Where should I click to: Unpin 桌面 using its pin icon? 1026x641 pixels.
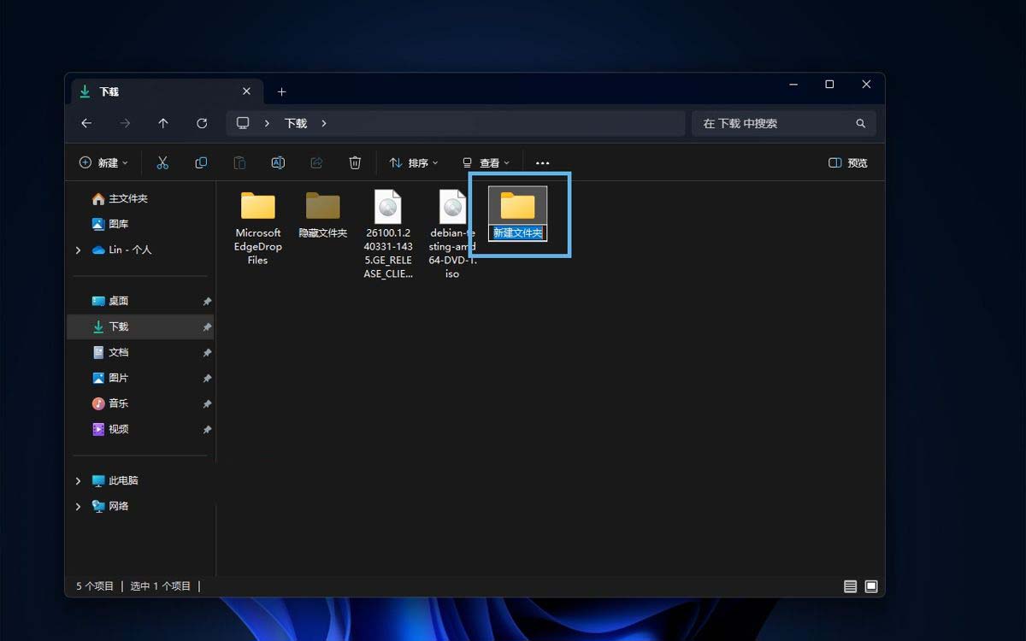207,302
